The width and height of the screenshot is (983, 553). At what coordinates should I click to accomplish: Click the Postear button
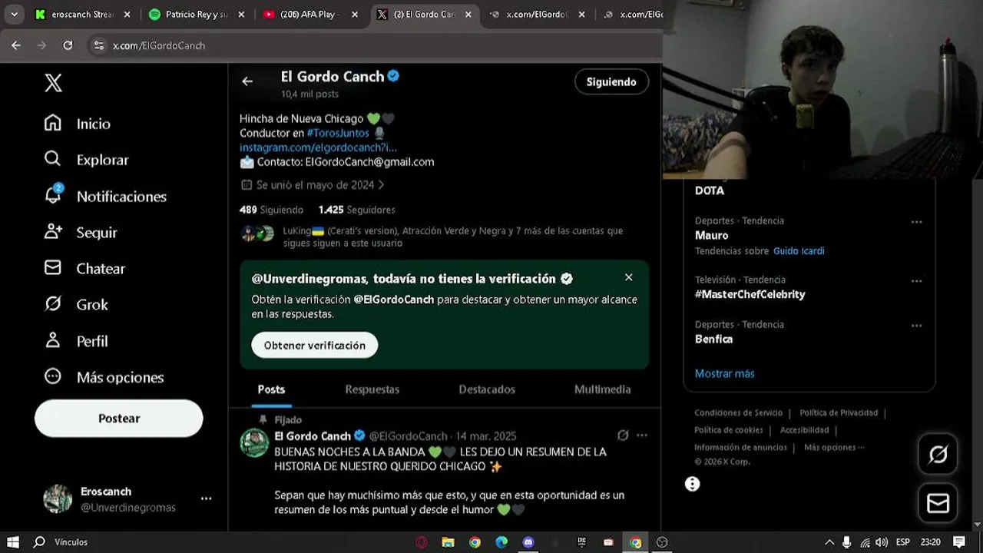click(x=119, y=419)
